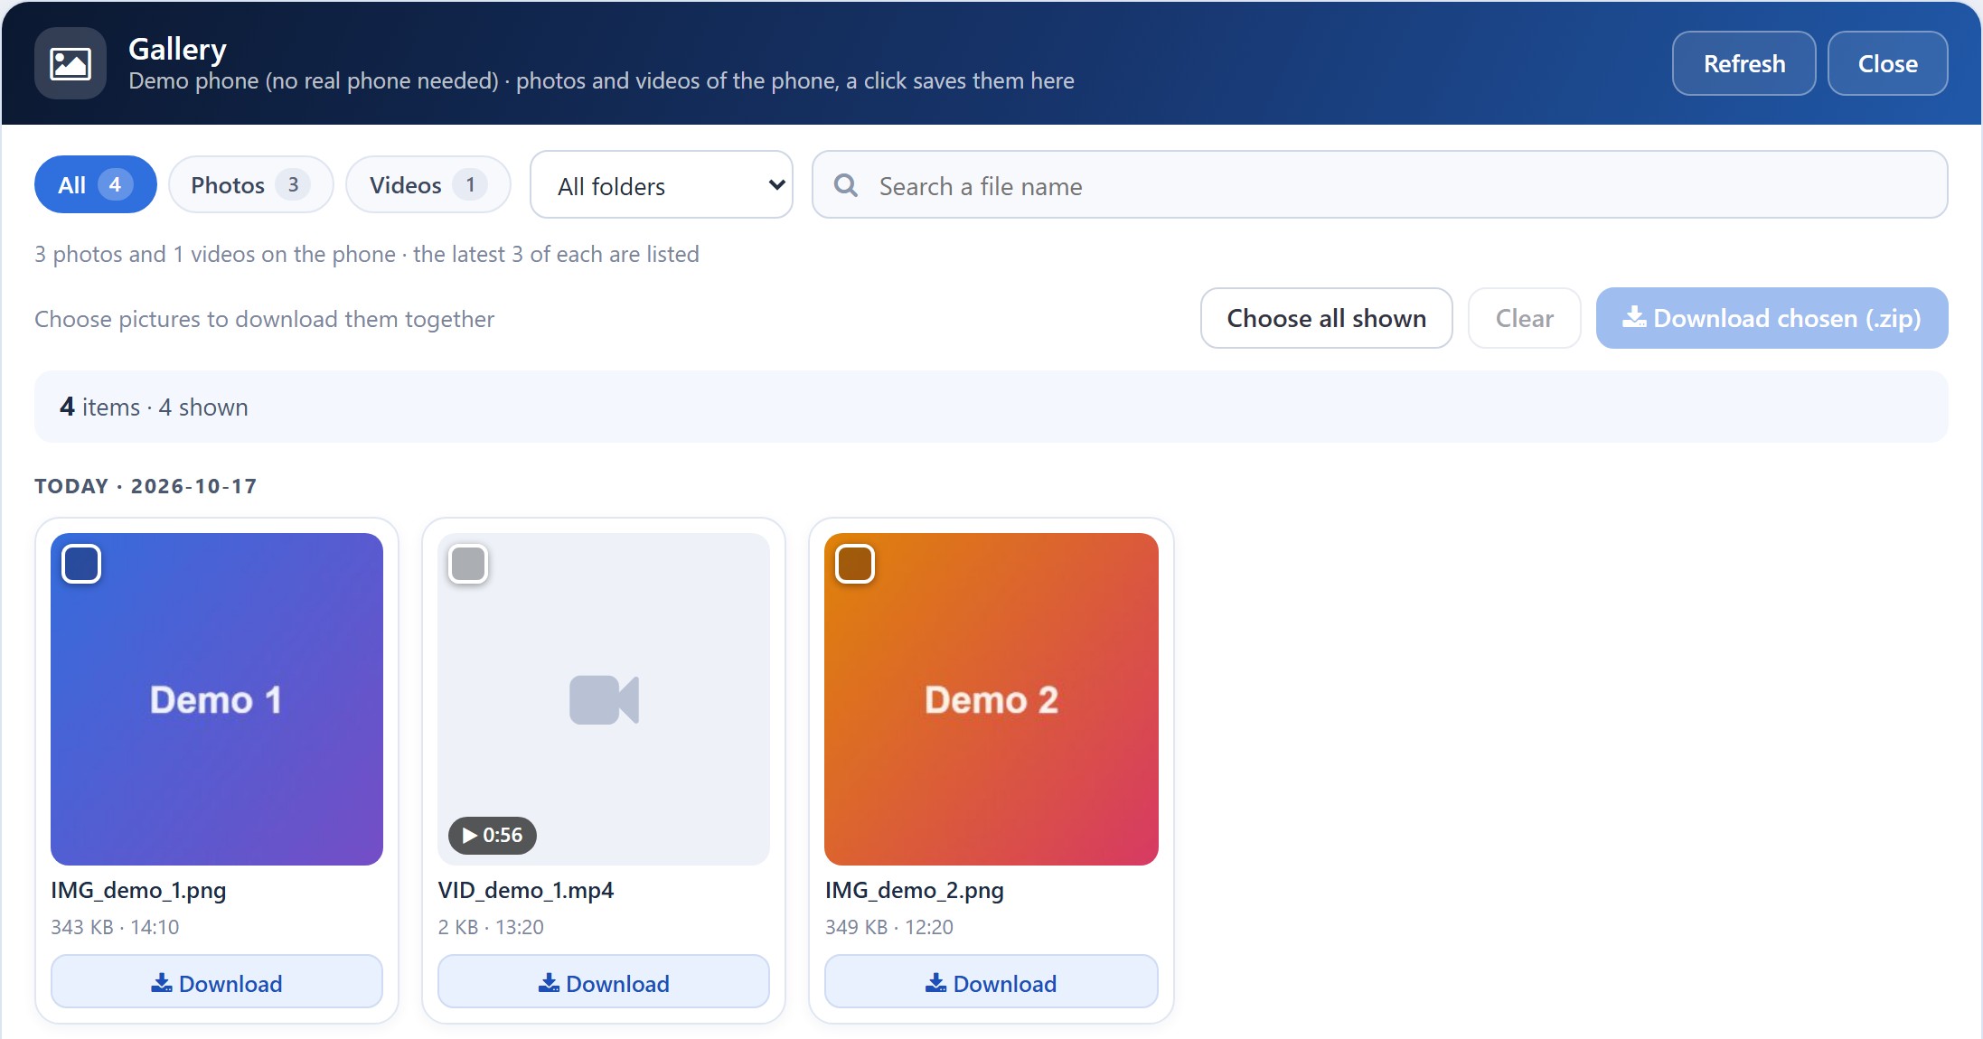Click the Gallery picture icon in header
The width and height of the screenshot is (1983, 1039).
tap(70, 63)
